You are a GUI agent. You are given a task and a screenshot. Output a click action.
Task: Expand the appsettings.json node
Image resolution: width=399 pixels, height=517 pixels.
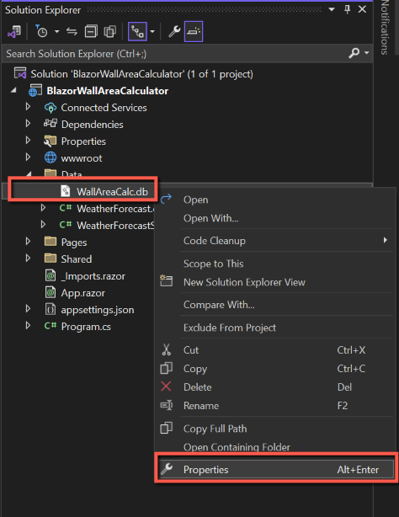pos(28,309)
